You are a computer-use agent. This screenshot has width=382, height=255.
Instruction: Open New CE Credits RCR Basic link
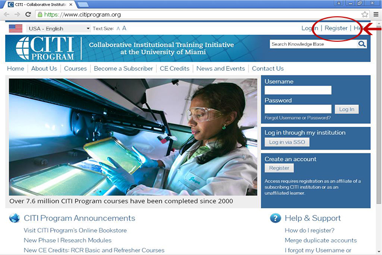point(94,250)
